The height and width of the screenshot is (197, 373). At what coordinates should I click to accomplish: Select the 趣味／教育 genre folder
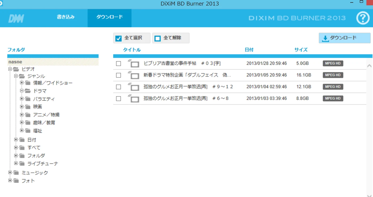(44, 123)
